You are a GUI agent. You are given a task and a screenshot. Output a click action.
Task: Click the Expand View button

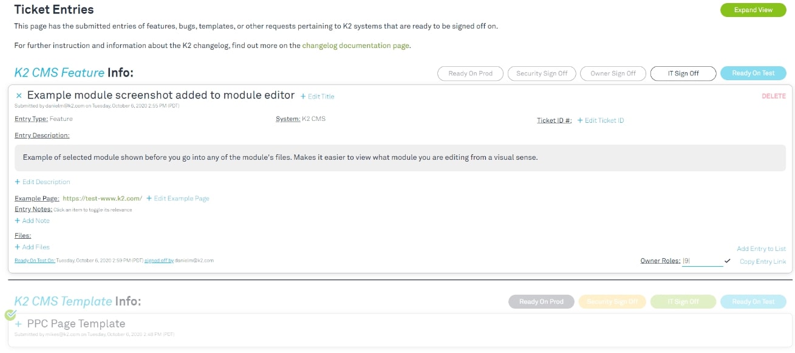click(753, 10)
